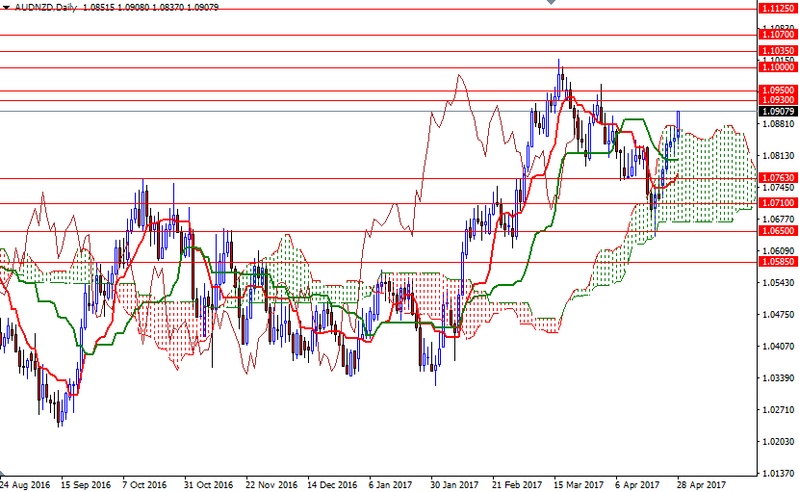Click the 24 Aug 2016 date label
Viewport: 799px width, 492px height.
(x=25, y=484)
